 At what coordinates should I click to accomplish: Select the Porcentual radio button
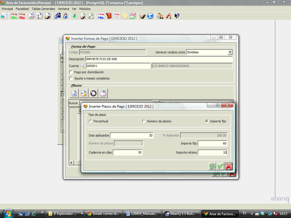tap(90, 121)
